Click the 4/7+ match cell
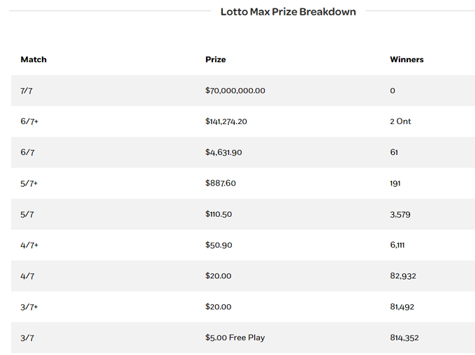Screen dimensions: 475x355 [29, 245]
